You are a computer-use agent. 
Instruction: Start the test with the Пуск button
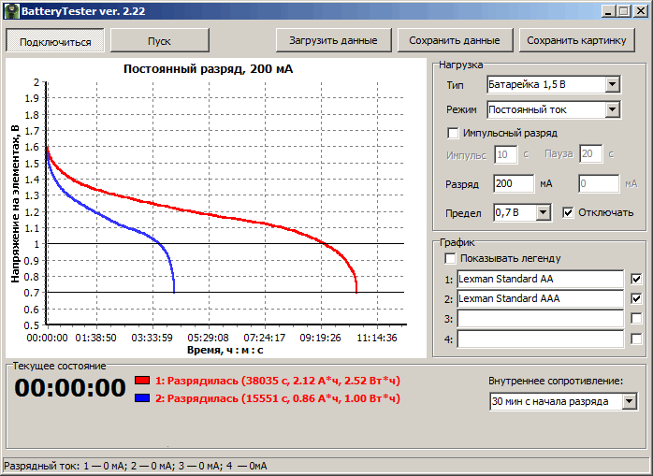[159, 41]
